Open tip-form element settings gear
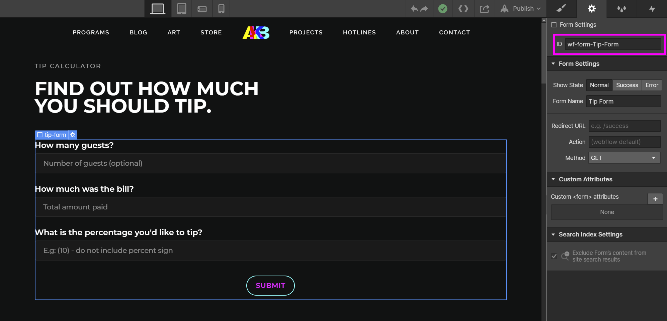This screenshot has height=321, width=667. click(73, 135)
